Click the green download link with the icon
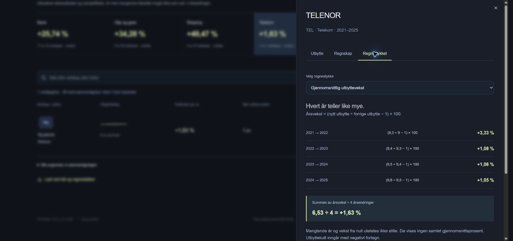 (66, 180)
